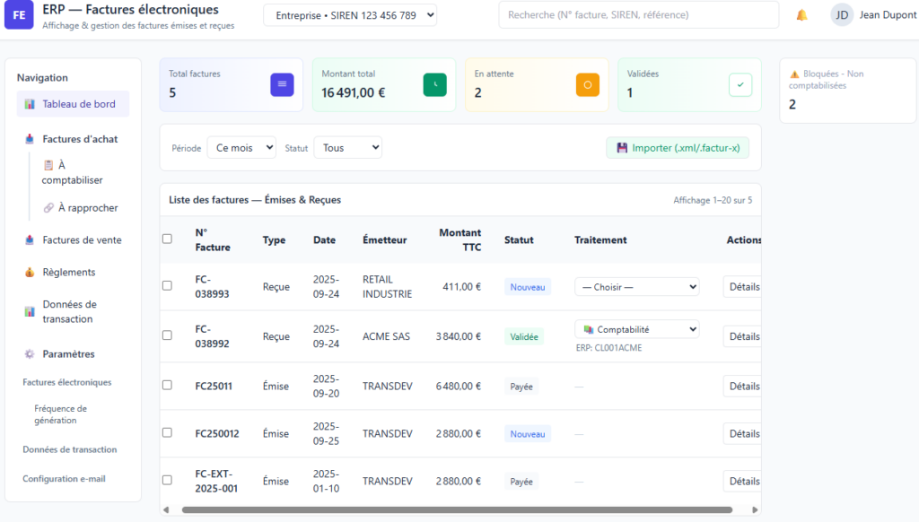919x522 pixels.
Task: Click the Validées checkmark icon
Action: [x=740, y=84]
